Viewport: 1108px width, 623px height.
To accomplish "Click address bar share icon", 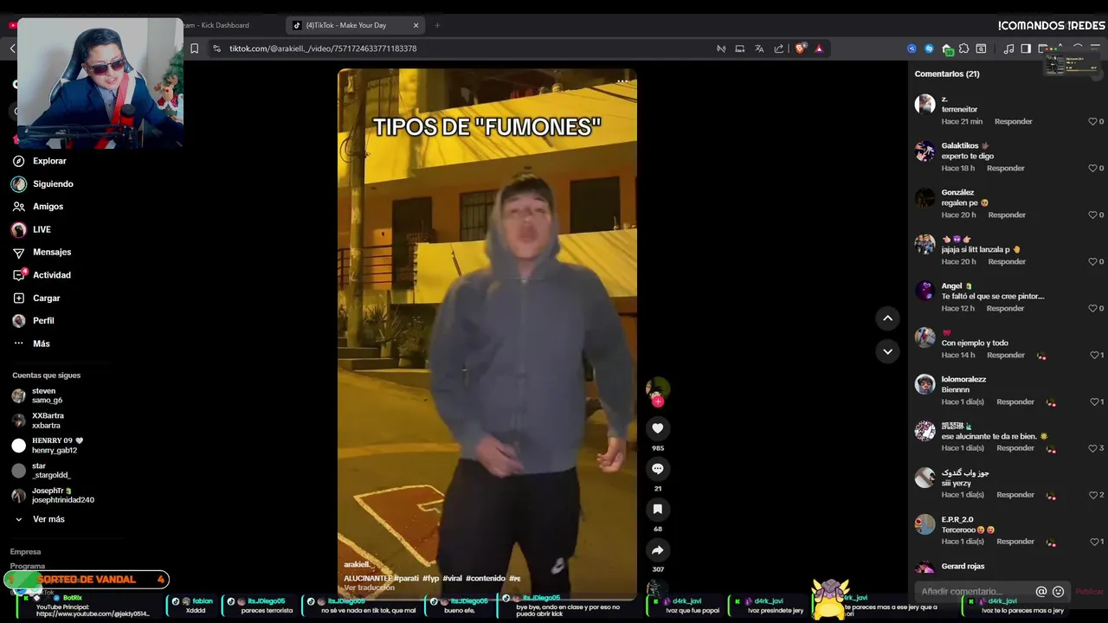I will click(x=779, y=48).
